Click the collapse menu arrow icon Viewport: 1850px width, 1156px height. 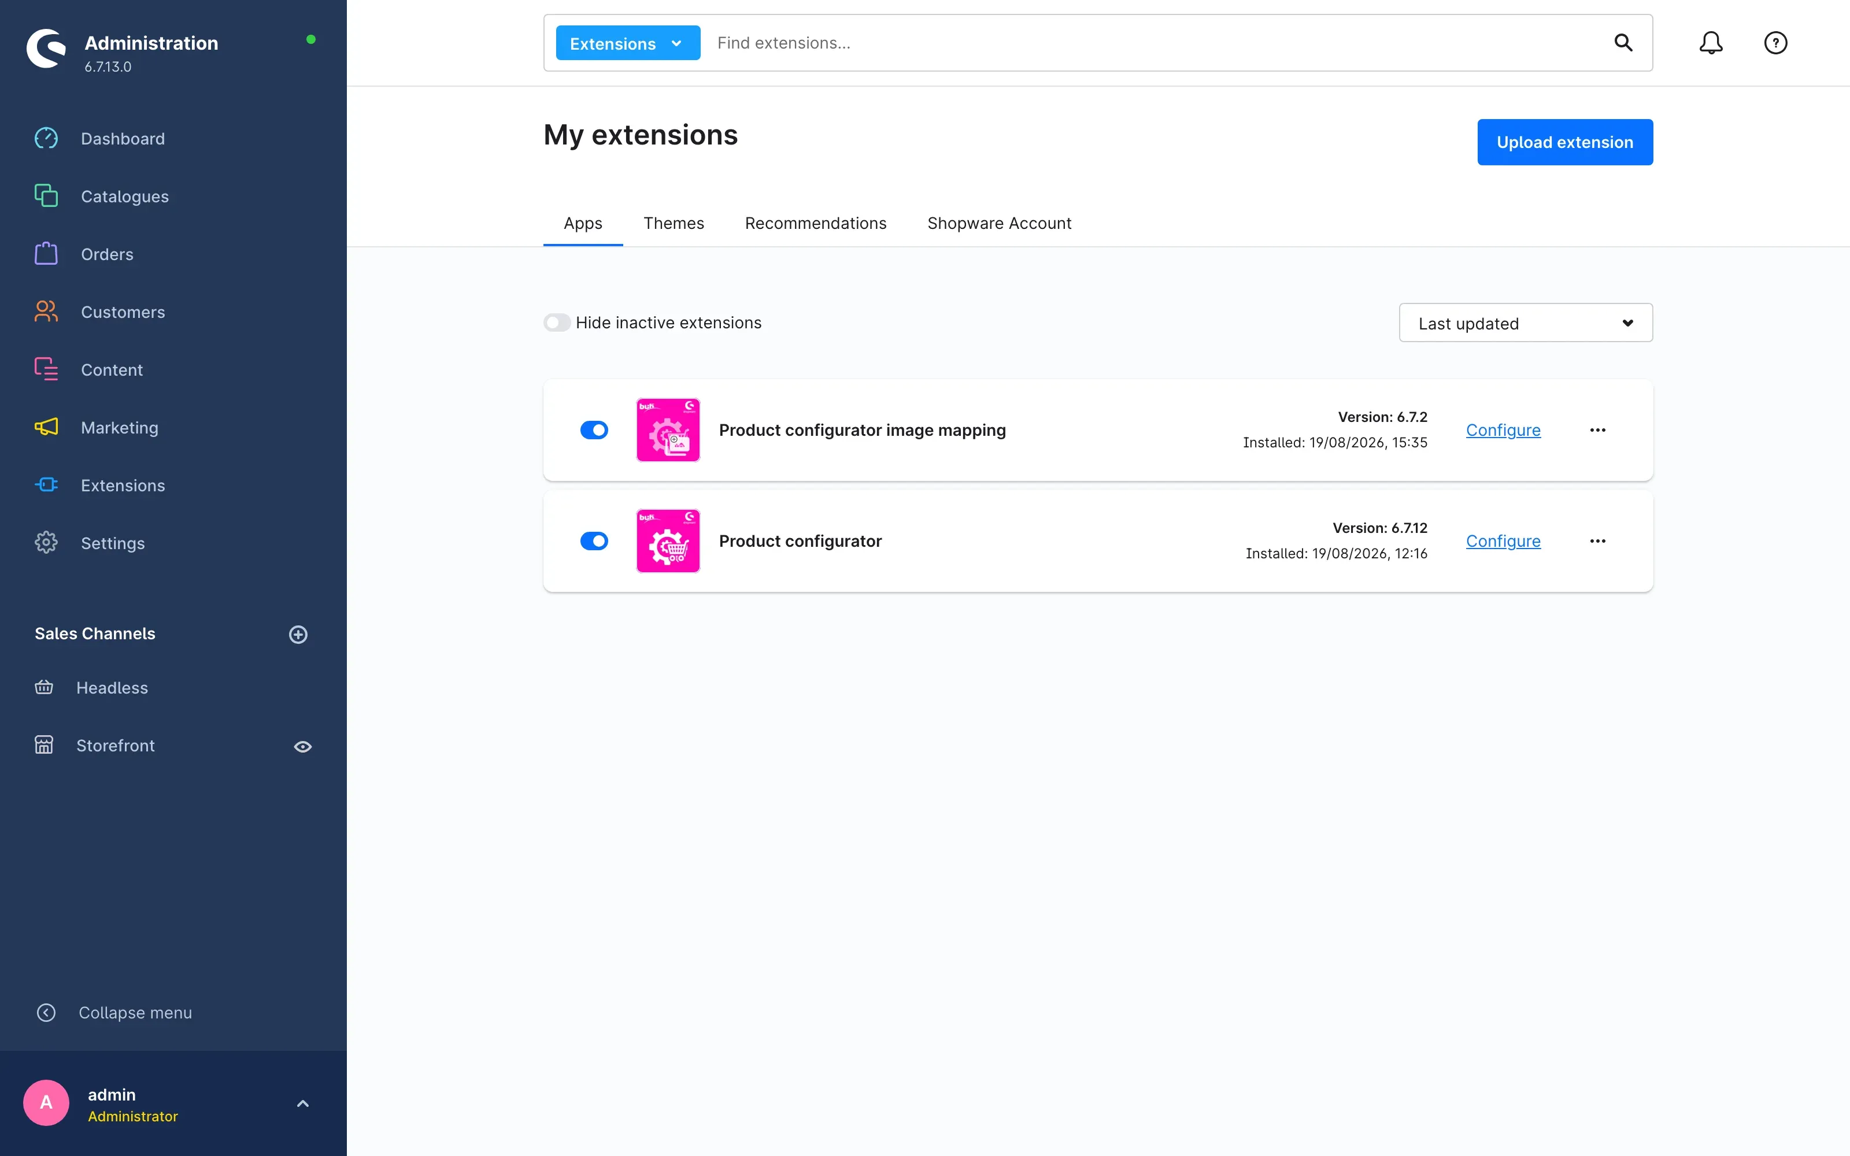coord(46,1012)
